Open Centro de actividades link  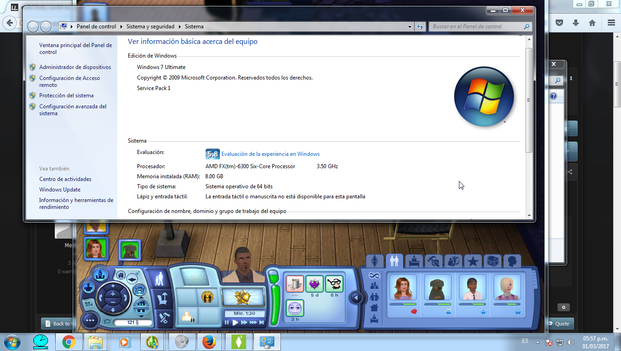pyautogui.click(x=65, y=179)
